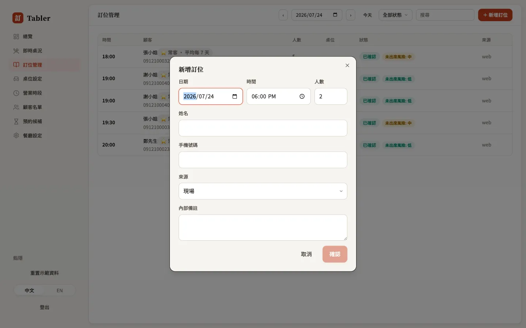
Task: Click the 時間 field showing 06:00 PM
Action: [x=278, y=96]
